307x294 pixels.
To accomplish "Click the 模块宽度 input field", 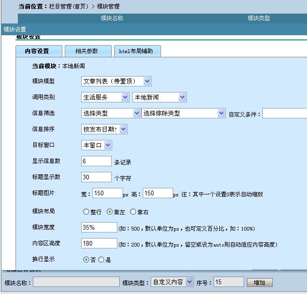I will click(99, 227).
